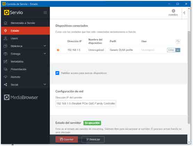Screen dimensions: 193x146
Task: Click the User column header
Action: click(x=144, y=41)
